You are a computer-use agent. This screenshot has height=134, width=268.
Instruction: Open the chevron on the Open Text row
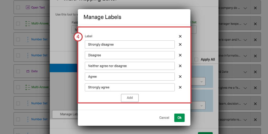tap(245, 8)
